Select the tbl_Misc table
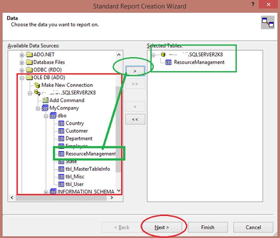 pyautogui.click(x=75, y=176)
